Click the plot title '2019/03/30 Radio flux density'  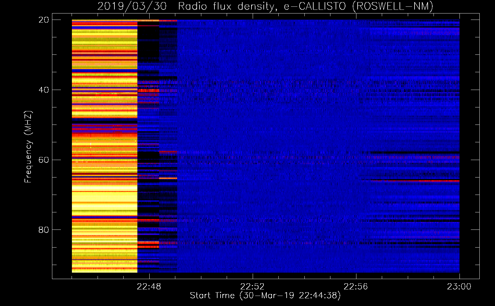tap(265, 6)
